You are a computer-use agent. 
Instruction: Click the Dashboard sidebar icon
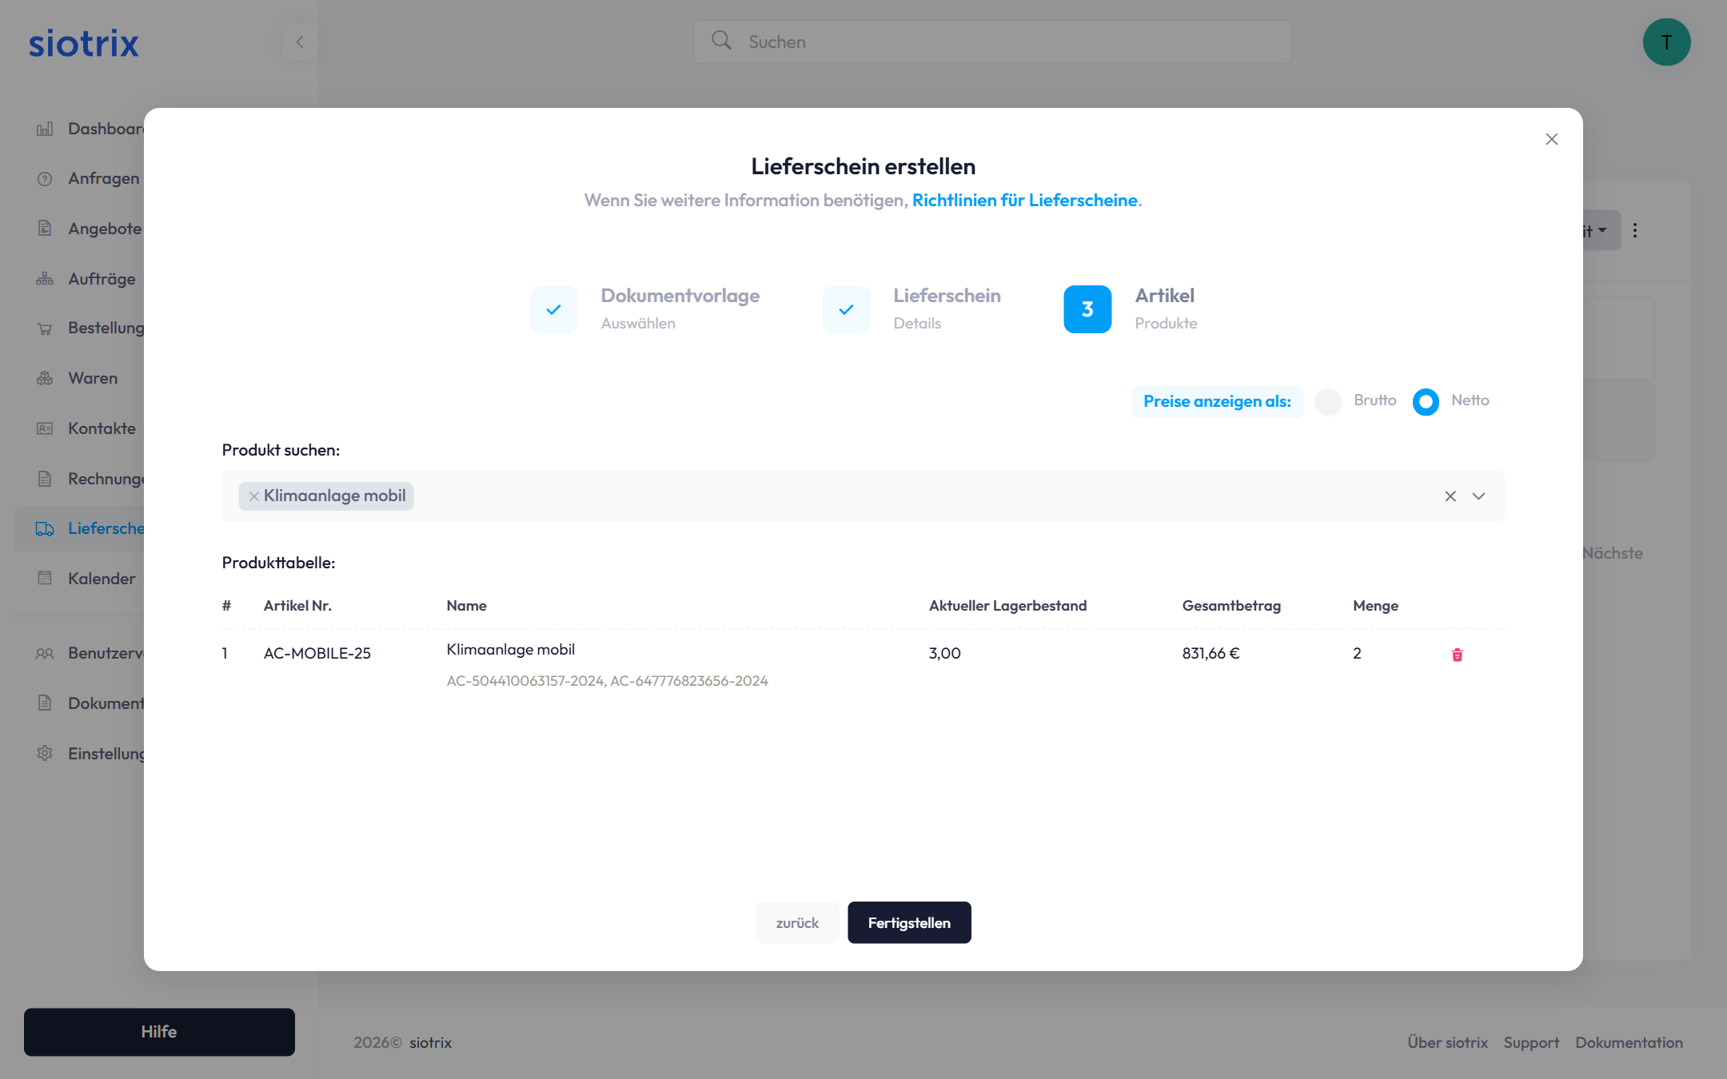pyautogui.click(x=45, y=129)
